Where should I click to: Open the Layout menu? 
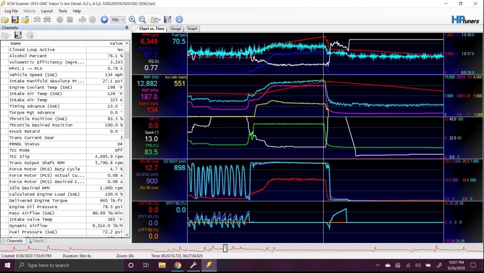(x=47, y=11)
